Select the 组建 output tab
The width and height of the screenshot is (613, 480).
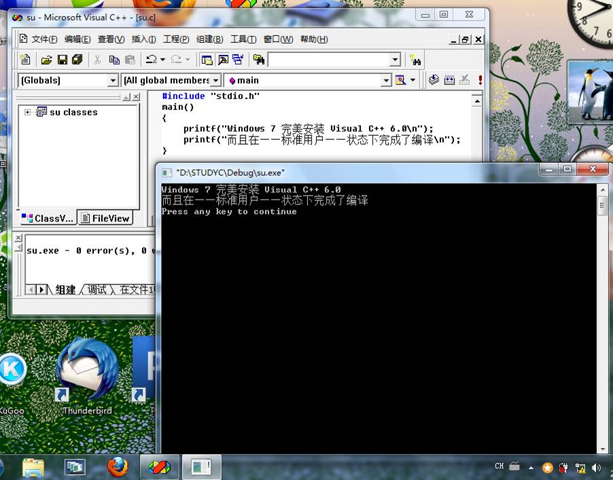pyautogui.click(x=65, y=289)
